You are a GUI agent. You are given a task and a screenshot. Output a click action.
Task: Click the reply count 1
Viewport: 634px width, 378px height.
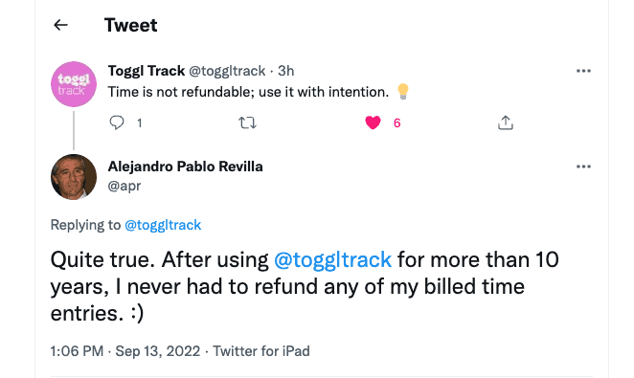[x=140, y=123]
